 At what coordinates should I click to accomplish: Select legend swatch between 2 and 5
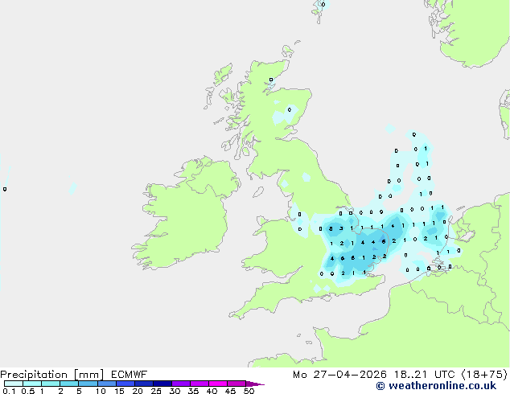(69, 384)
